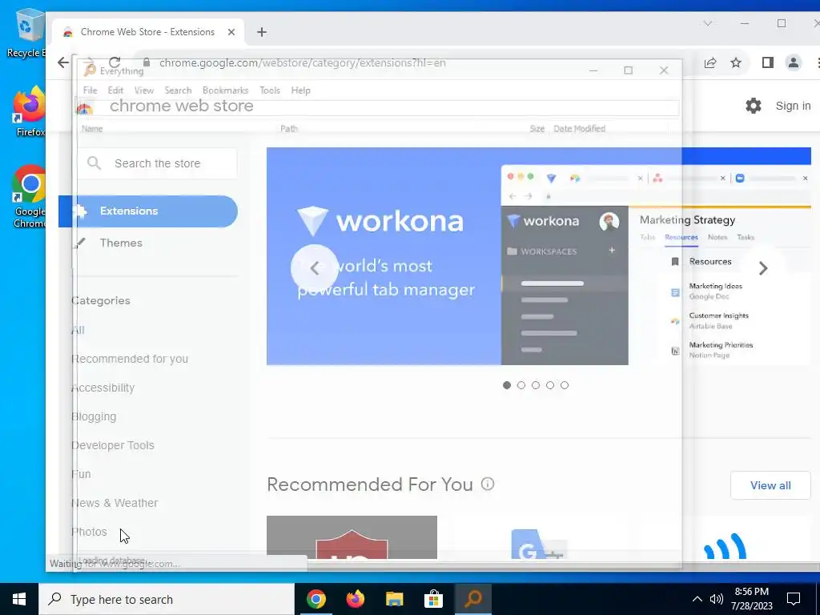Viewport: 820px width, 615px height.
Task: Click the share page icon in Chrome
Action: [x=709, y=62]
